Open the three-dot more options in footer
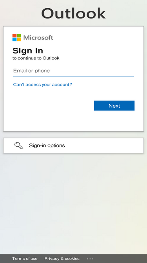This screenshot has height=263, width=147. 90,259
